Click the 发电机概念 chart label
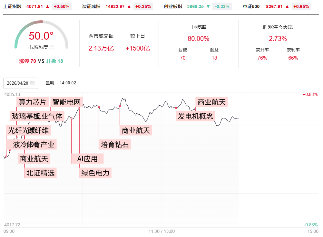 click(x=196, y=116)
